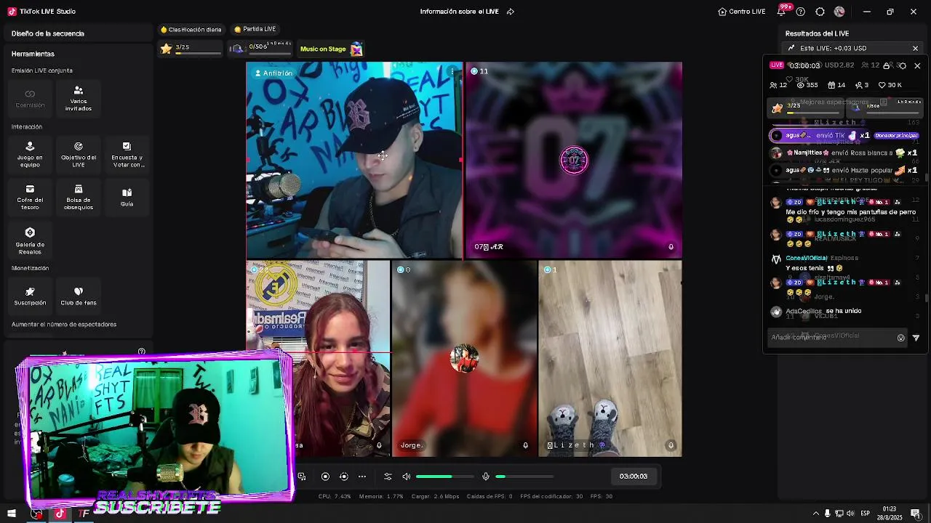The width and height of the screenshot is (931, 523).
Task: Open Bolsa de obsequios tool
Action: click(79, 197)
